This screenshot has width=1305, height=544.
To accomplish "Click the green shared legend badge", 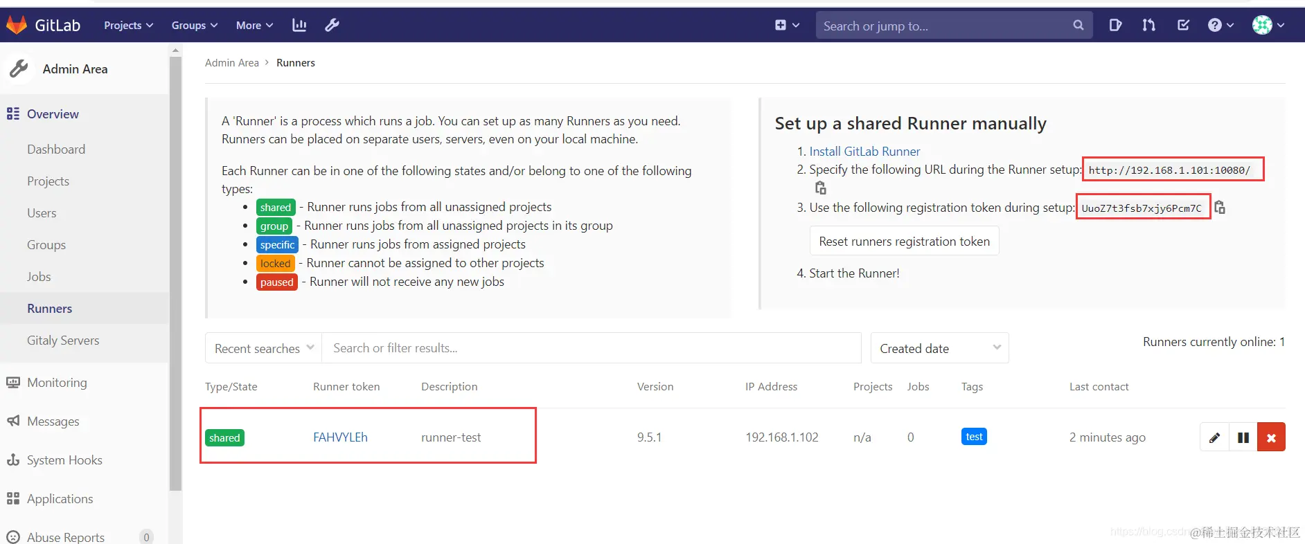I will click(276, 207).
